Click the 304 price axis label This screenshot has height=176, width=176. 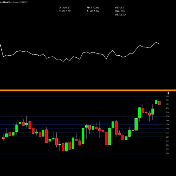click(168, 104)
